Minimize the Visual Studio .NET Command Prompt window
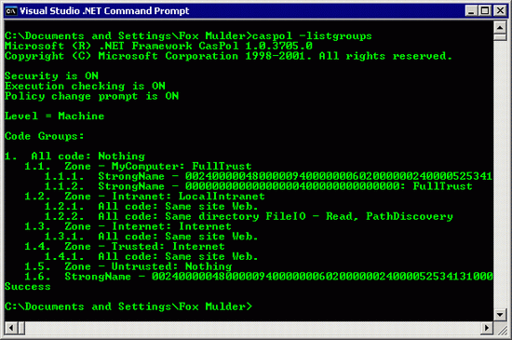The height and width of the screenshot is (340, 512). 471,11
